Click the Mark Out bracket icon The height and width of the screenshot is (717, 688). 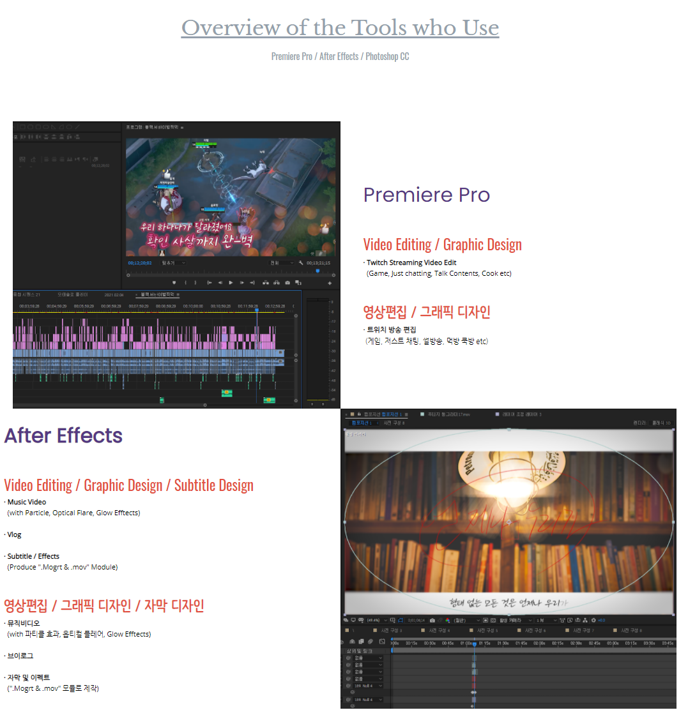tap(195, 283)
